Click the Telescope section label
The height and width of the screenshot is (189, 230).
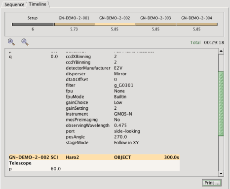pyautogui.click(x=20, y=163)
